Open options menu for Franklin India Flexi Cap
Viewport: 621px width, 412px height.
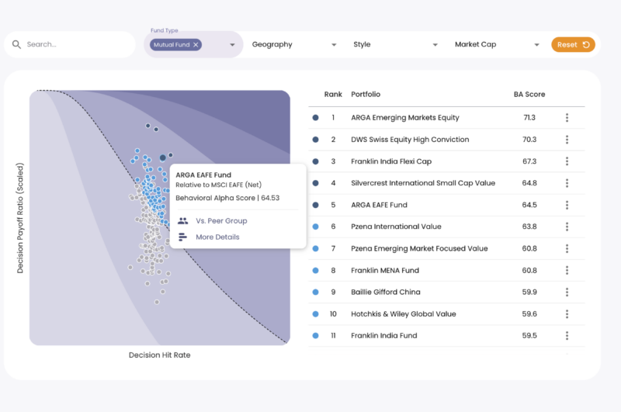coord(567,161)
